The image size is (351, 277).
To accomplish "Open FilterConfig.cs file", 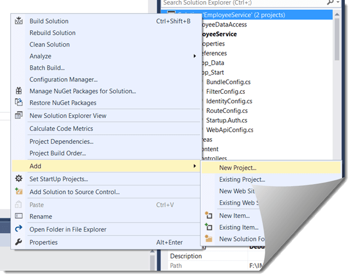I will tap(226, 92).
